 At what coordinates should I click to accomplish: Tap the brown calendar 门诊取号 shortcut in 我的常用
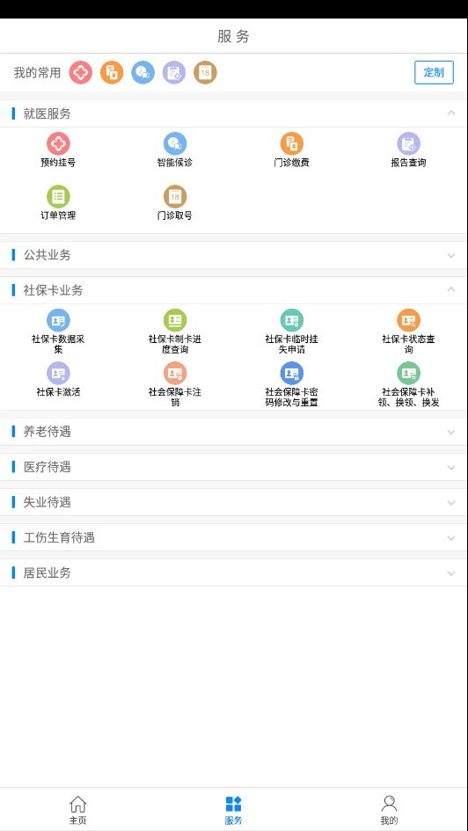coord(205,73)
